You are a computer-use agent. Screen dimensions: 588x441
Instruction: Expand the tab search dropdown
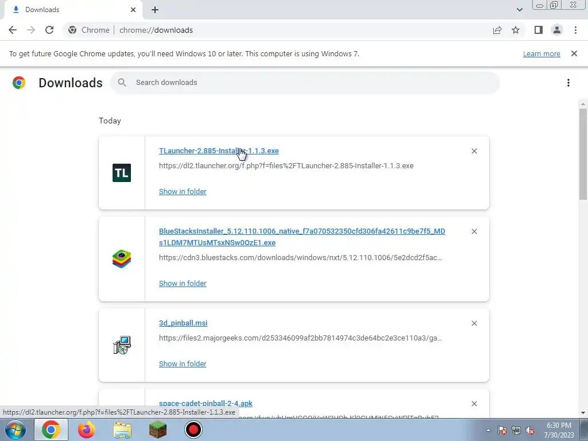519,10
